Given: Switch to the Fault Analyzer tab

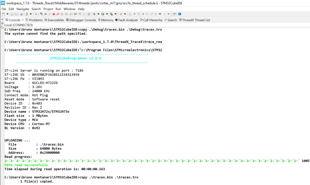Looking at the screenshot, I should 126,20.
